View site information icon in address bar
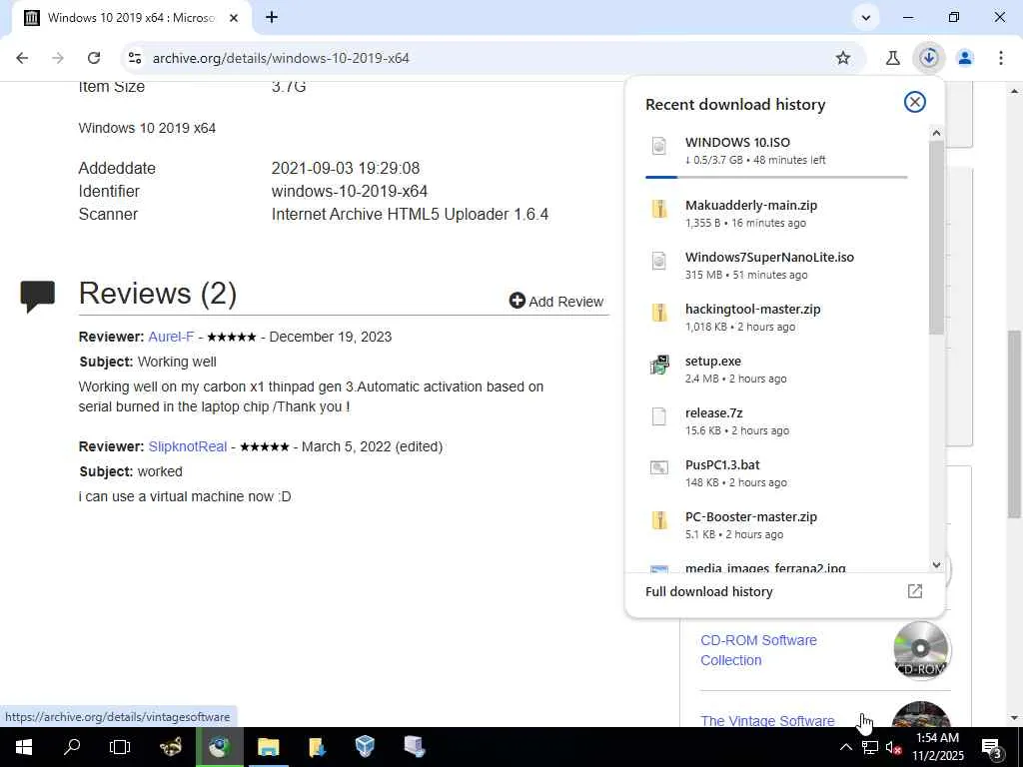This screenshot has height=767, width=1023. pyautogui.click(x=135, y=58)
